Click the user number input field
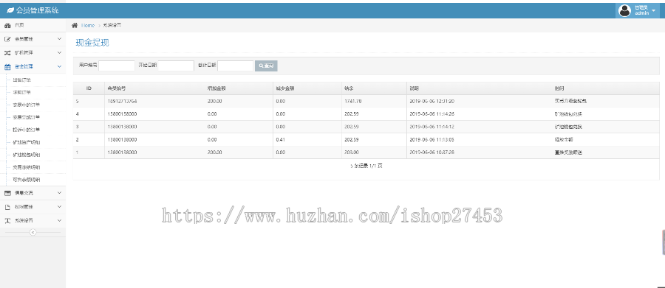 click(x=117, y=66)
